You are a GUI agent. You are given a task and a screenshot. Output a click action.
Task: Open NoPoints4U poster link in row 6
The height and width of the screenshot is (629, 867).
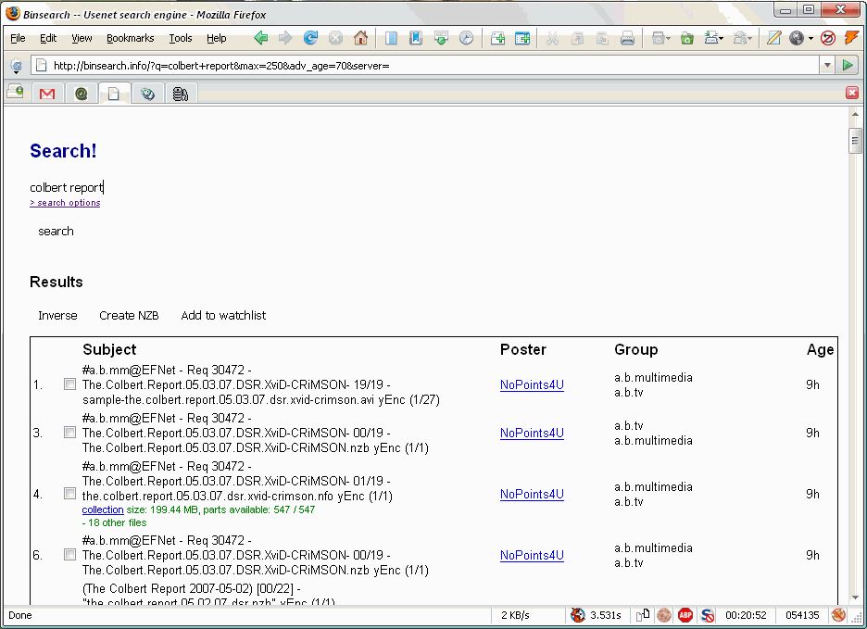[x=532, y=556]
